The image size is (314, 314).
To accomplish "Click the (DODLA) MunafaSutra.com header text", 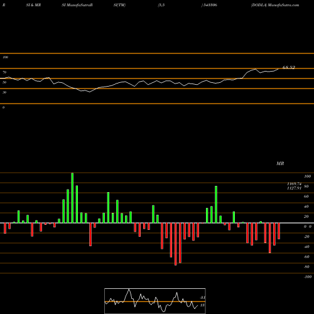I will pyautogui.click(x=275, y=5).
